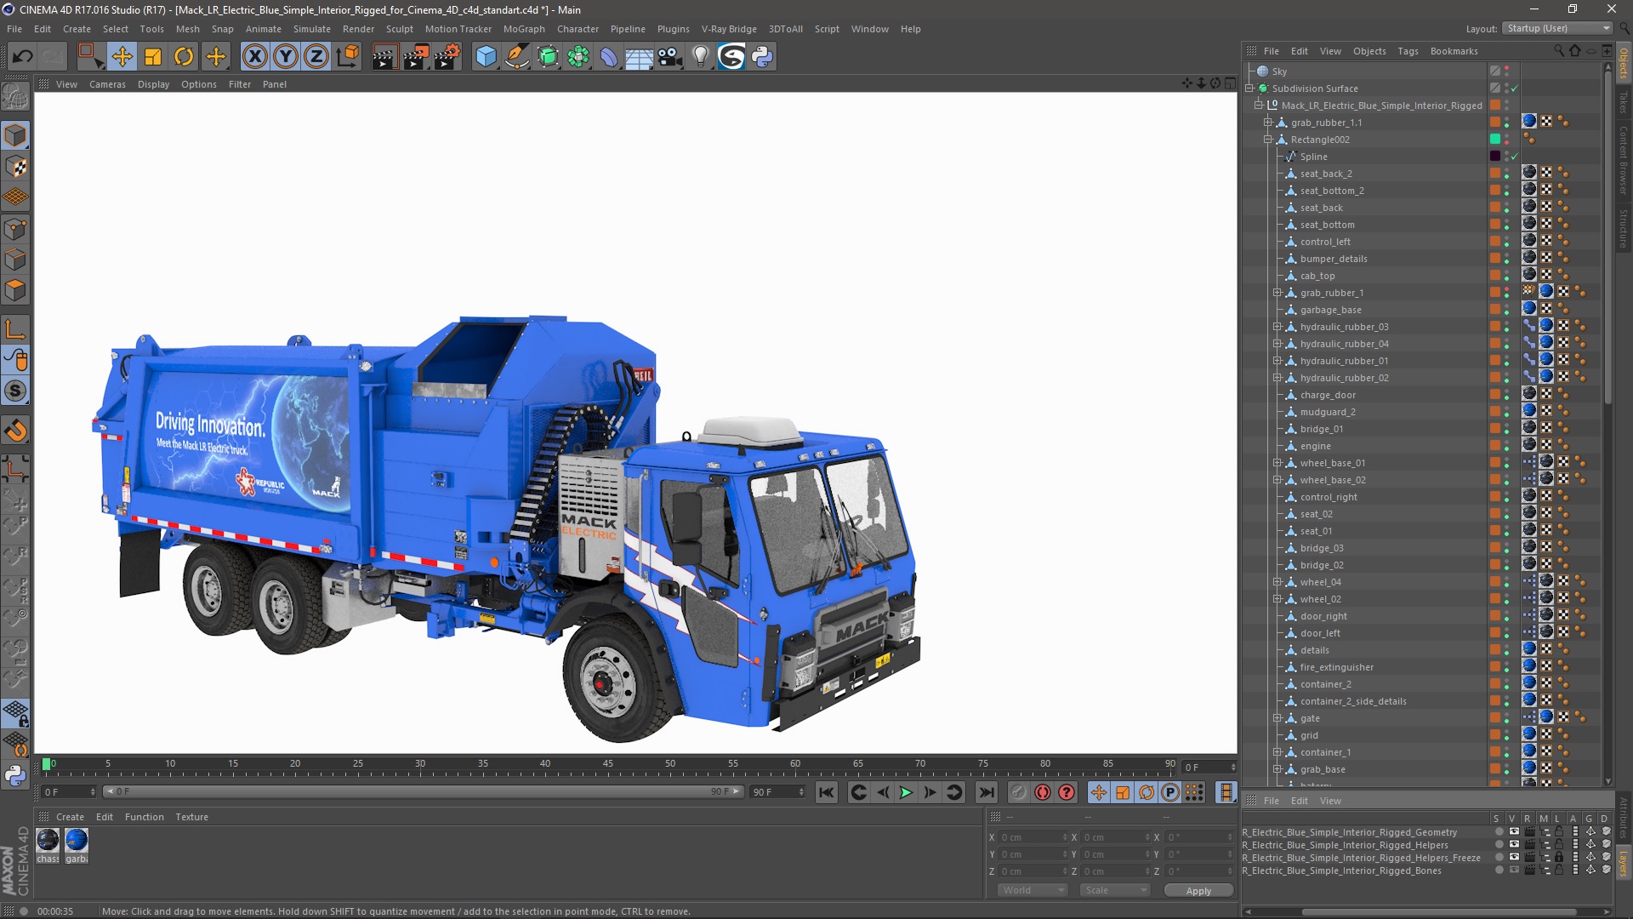Play the animation forwards
This screenshot has width=1633, height=919.
tap(907, 793)
